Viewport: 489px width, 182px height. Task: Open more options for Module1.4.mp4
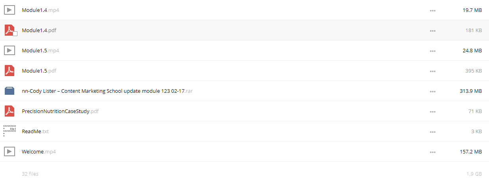pos(433,10)
